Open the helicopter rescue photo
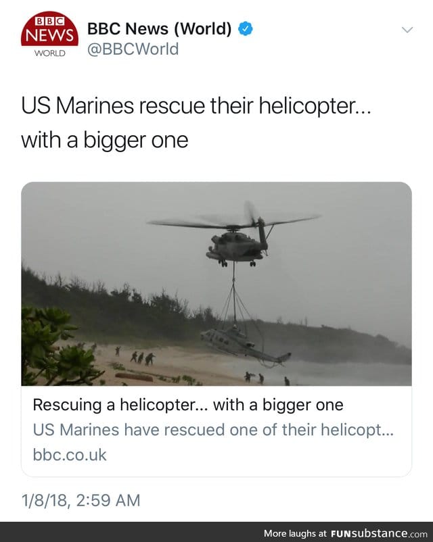 [216, 284]
